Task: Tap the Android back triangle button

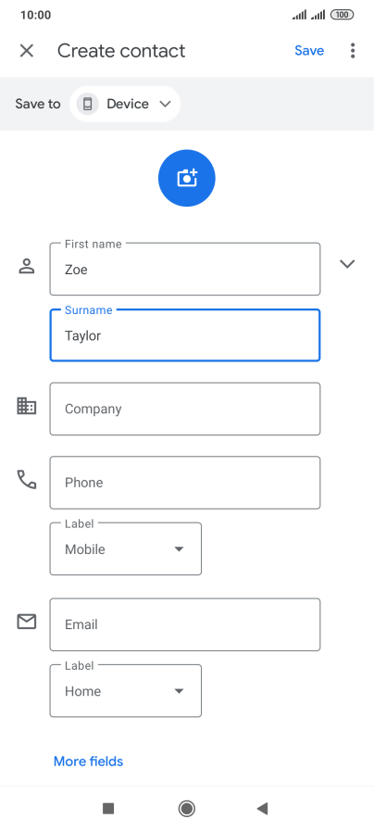Action: [x=262, y=808]
